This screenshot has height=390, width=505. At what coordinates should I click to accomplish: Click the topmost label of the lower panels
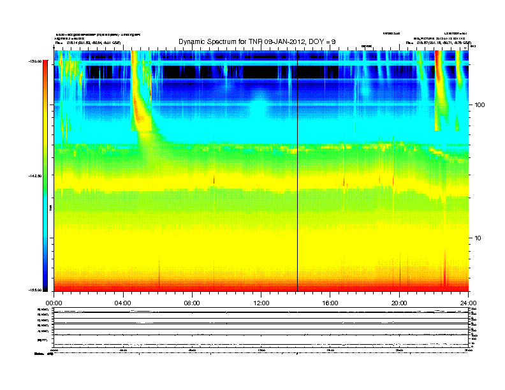tap(43, 310)
